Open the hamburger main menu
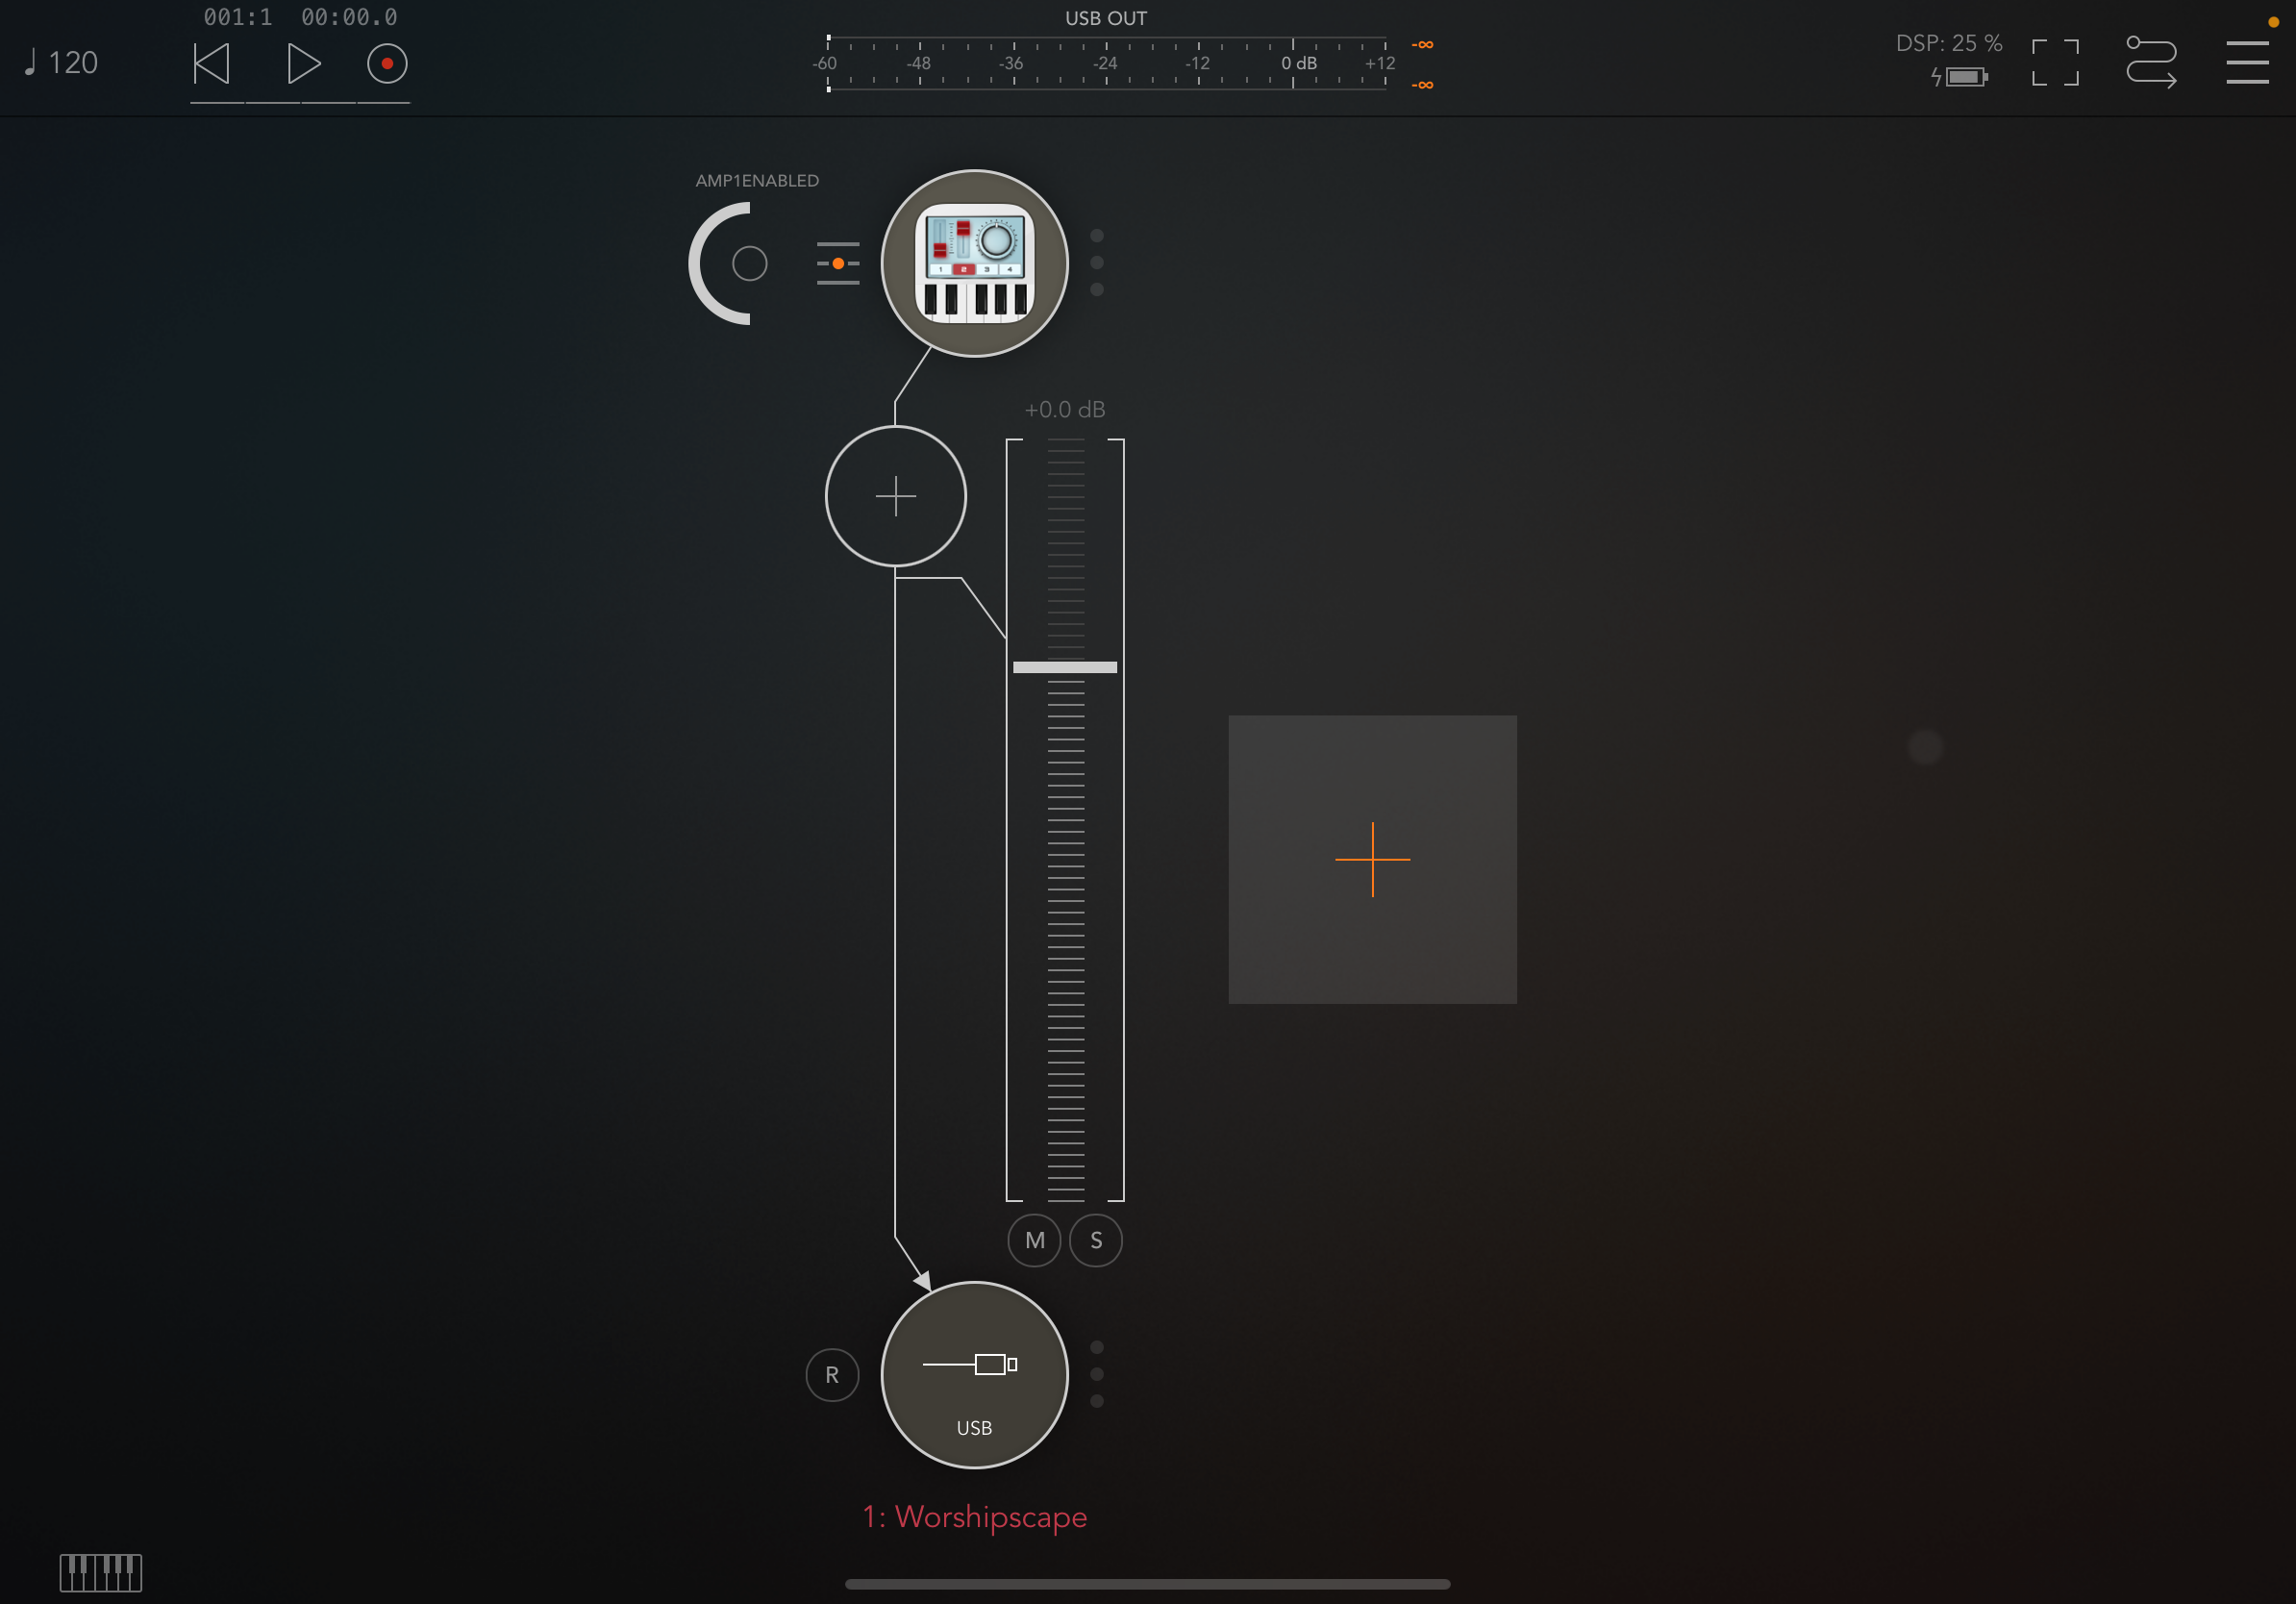2296x1604 pixels. pos(2247,63)
